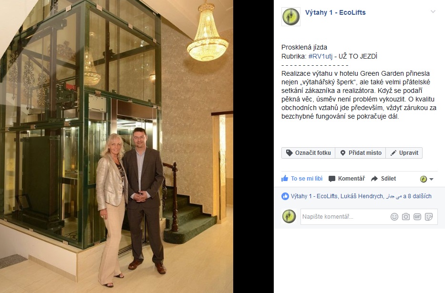Open the Výtahy 1 - EcoLifts page link
Image resolution: width=445 pixels, height=293 pixels.
pos(335,12)
